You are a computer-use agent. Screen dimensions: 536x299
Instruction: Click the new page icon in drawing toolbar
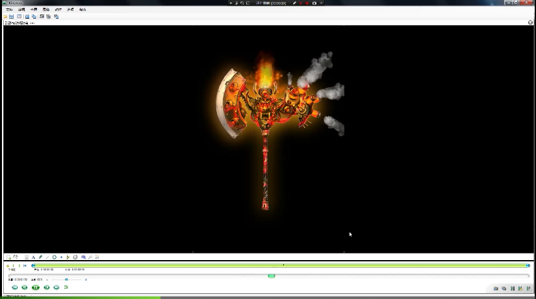point(8,257)
